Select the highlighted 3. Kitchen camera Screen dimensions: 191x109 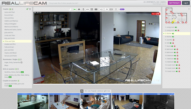[176, 33]
